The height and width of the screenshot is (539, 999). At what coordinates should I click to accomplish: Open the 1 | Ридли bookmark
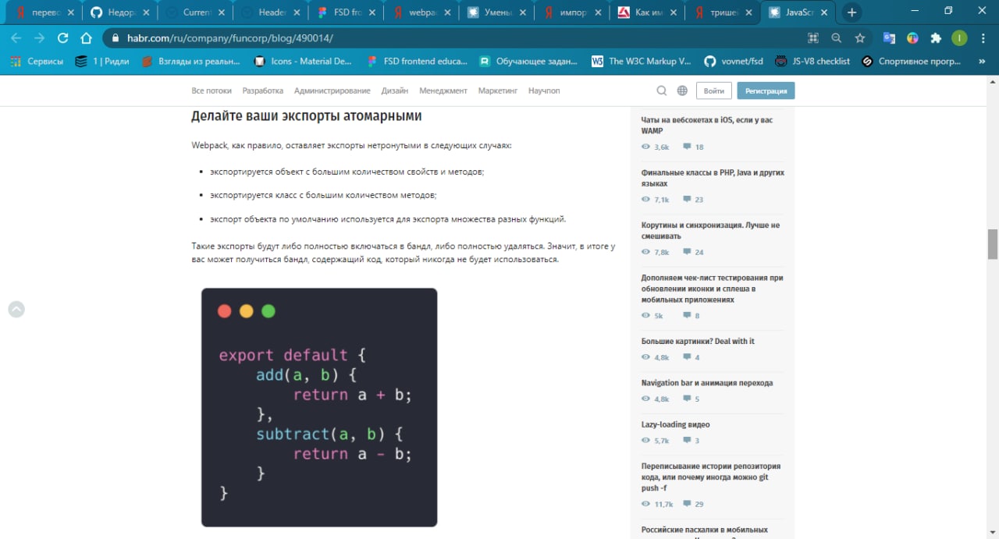pos(102,61)
